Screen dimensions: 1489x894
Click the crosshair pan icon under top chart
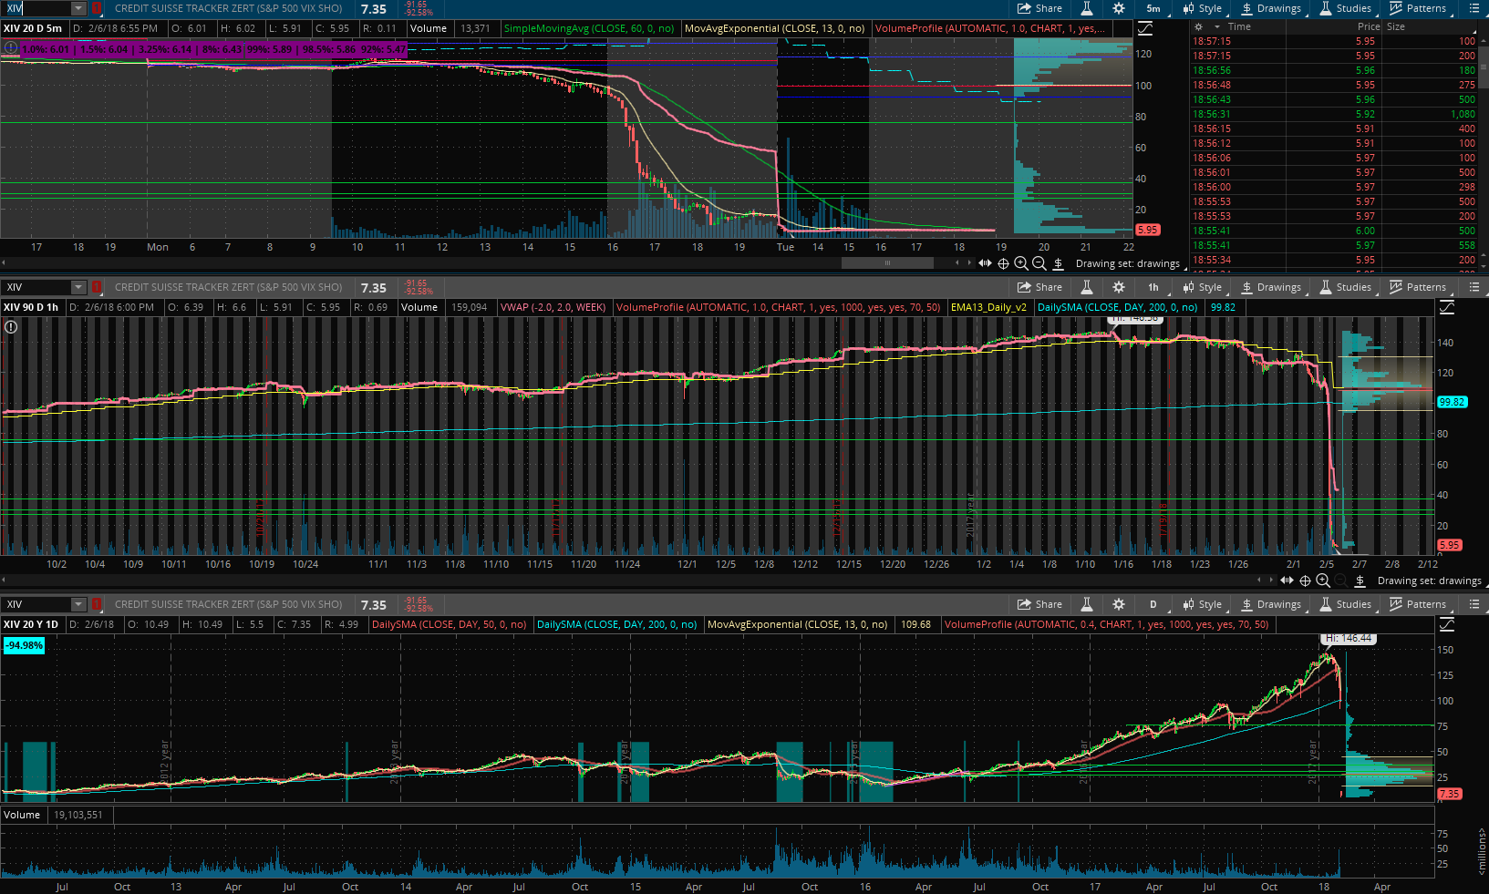click(x=1003, y=263)
